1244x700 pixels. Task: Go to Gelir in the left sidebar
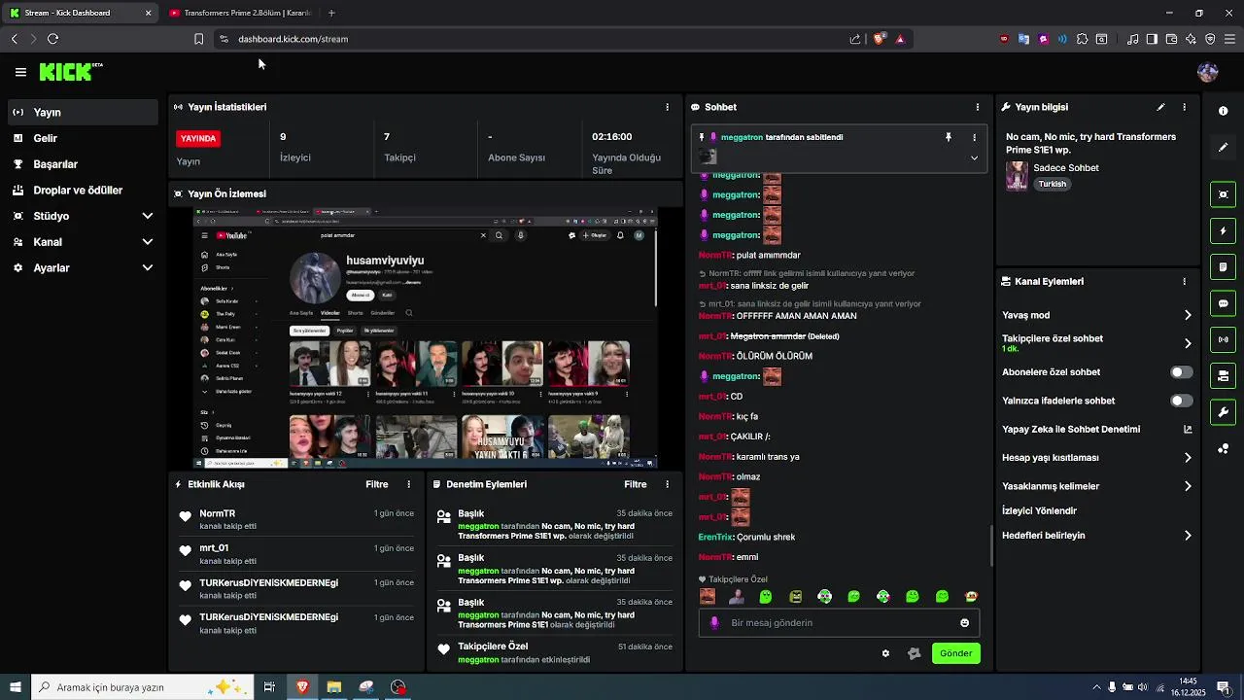(x=82, y=138)
